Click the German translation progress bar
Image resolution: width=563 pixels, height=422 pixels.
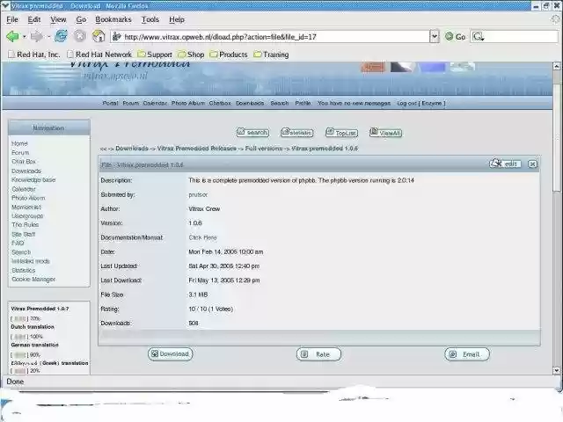19,355
